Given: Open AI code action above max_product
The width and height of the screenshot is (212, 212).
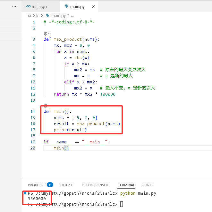Looking at the screenshot, I should 46,34.
